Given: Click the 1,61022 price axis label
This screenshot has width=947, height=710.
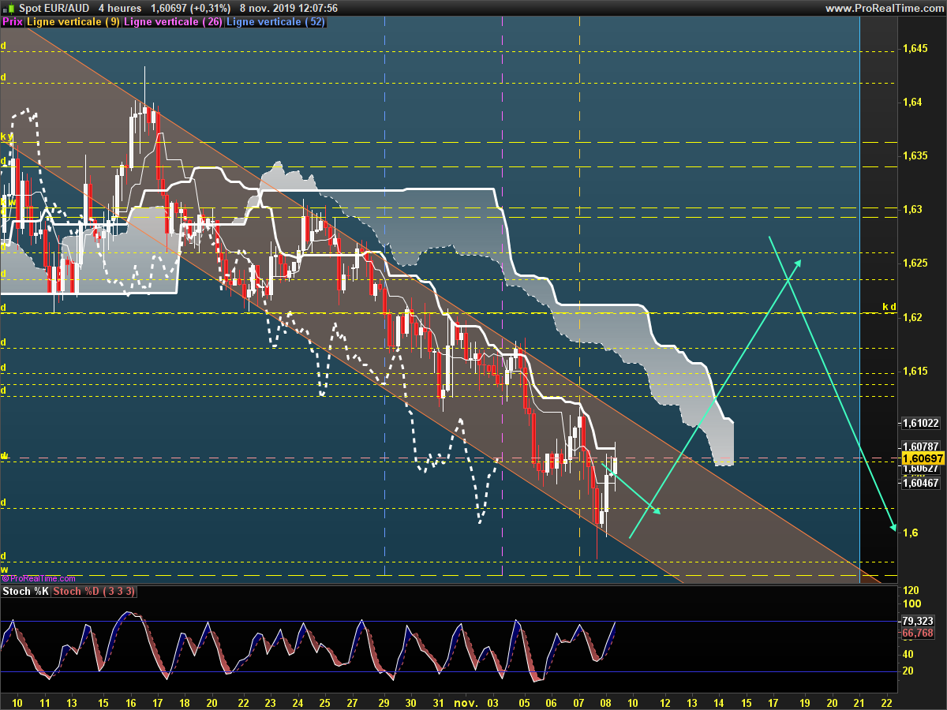Looking at the screenshot, I should pyautogui.click(x=920, y=423).
